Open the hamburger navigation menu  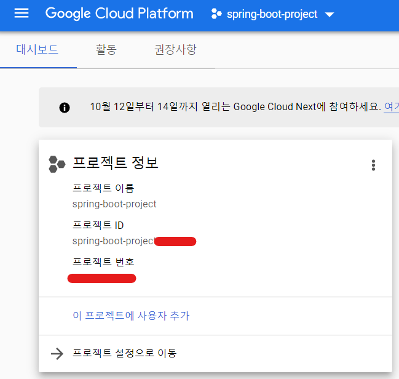click(22, 13)
